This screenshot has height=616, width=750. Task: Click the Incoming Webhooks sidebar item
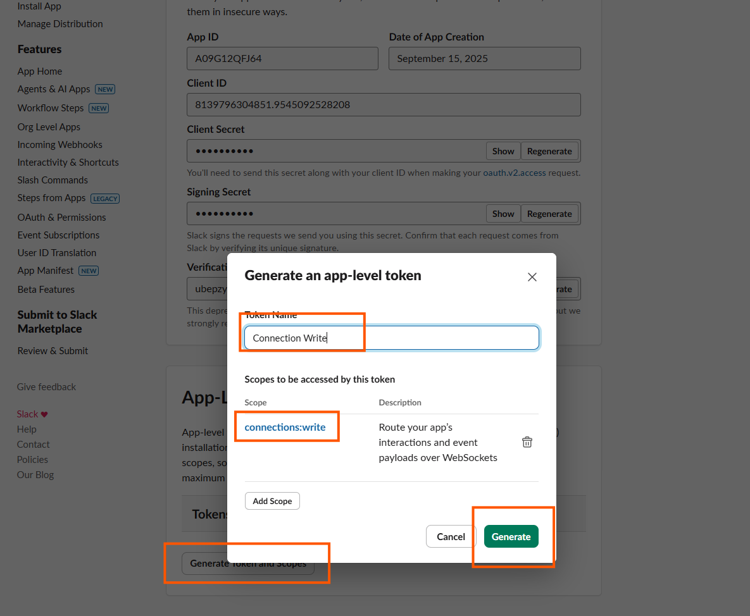coord(59,145)
